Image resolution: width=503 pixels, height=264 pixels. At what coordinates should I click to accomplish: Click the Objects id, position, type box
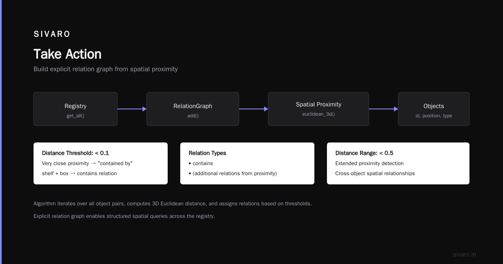pos(434,109)
